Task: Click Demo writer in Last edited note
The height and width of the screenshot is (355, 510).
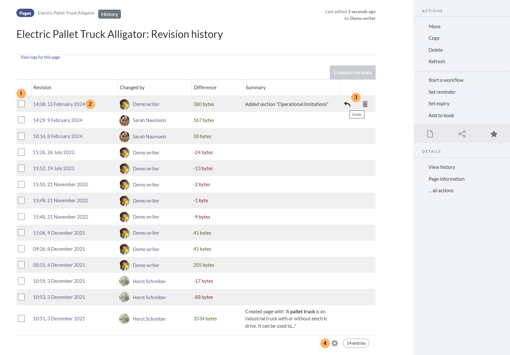Action: tap(363, 18)
